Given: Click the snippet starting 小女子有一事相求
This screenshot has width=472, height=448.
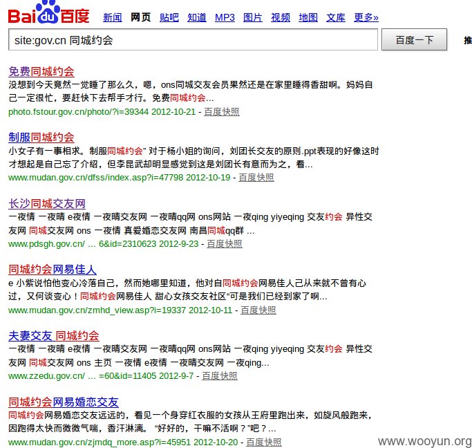Looking at the screenshot, I should click(x=194, y=157).
